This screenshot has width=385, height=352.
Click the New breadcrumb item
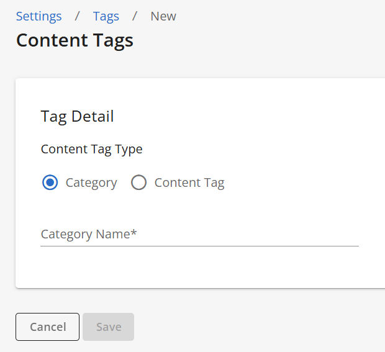[x=163, y=16]
